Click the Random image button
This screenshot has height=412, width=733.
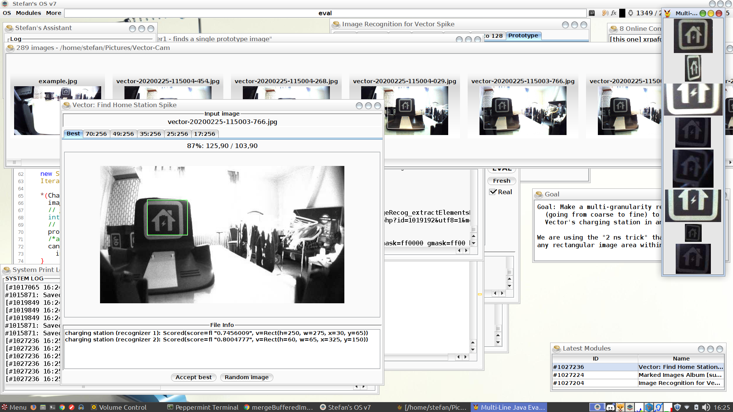click(x=246, y=377)
